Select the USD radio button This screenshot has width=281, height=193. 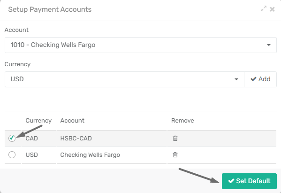[12, 154]
